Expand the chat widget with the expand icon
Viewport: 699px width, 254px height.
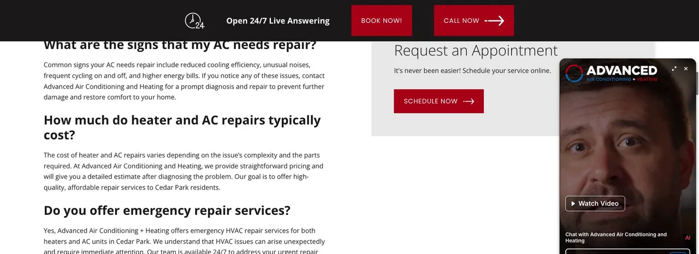click(x=674, y=69)
